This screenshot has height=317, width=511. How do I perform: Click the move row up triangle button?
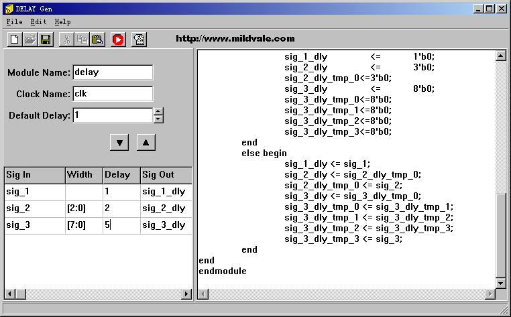(x=146, y=142)
